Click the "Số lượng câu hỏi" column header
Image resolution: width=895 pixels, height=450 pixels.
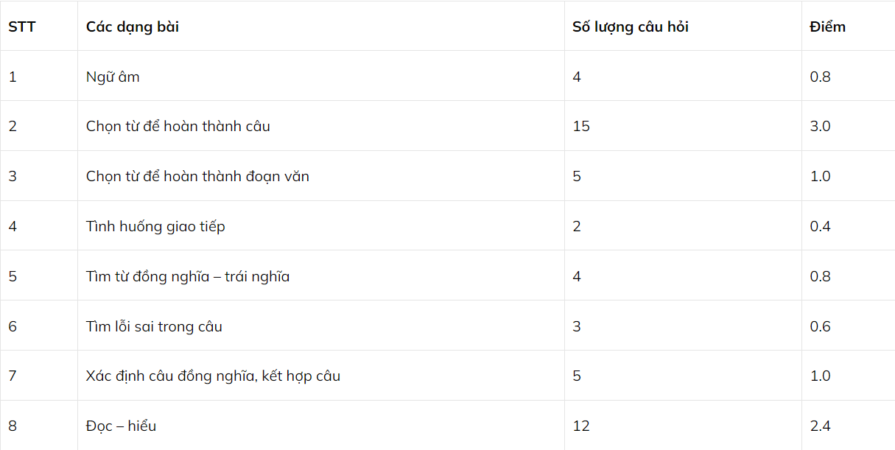(631, 27)
